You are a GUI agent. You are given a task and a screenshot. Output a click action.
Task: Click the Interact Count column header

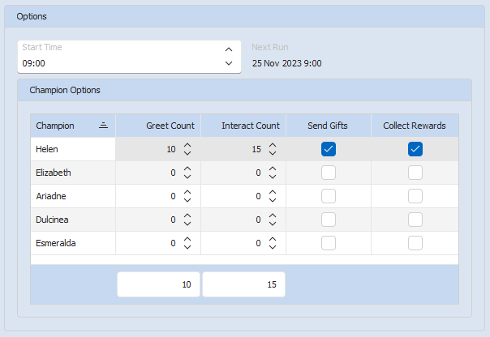point(250,126)
